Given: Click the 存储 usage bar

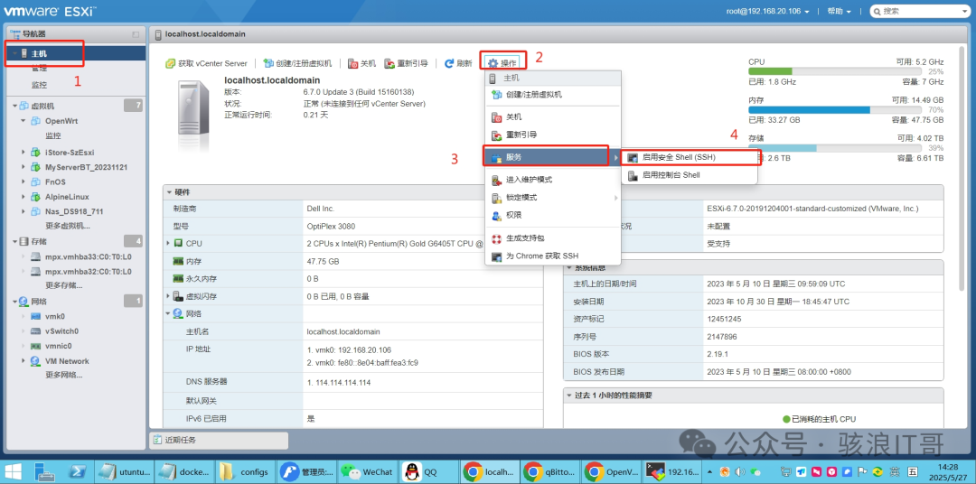Looking at the screenshot, I should [835, 148].
